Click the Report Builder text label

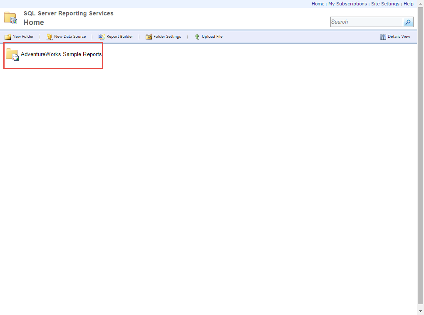(x=119, y=37)
